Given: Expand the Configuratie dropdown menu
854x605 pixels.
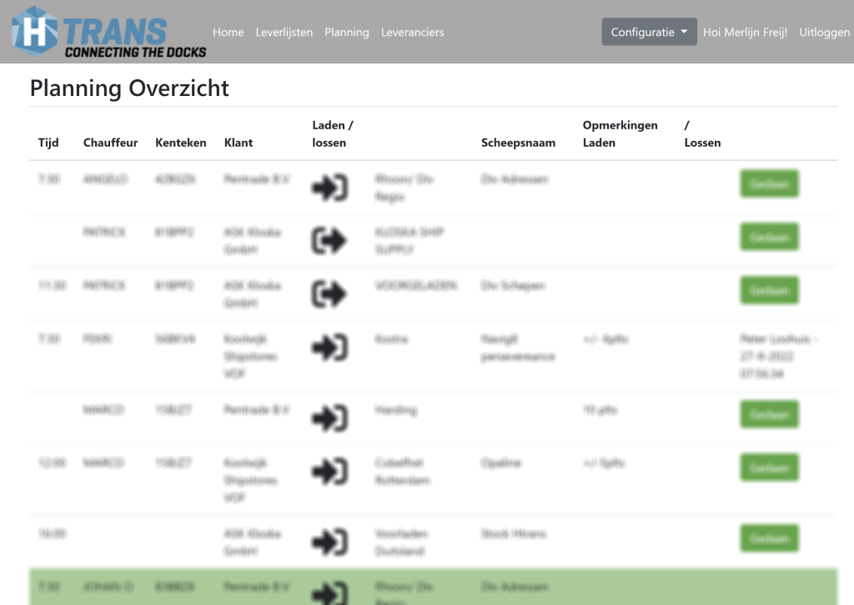Looking at the screenshot, I should (x=649, y=33).
